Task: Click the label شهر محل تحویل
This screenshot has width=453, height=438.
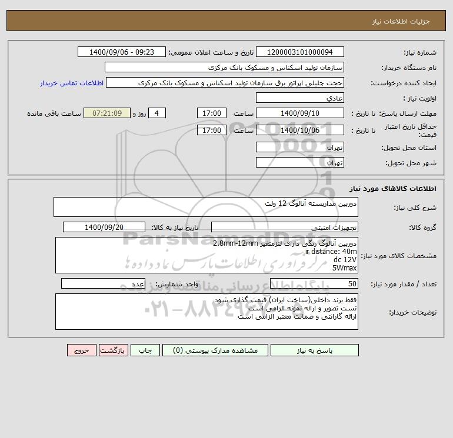Action: point(411,163)
